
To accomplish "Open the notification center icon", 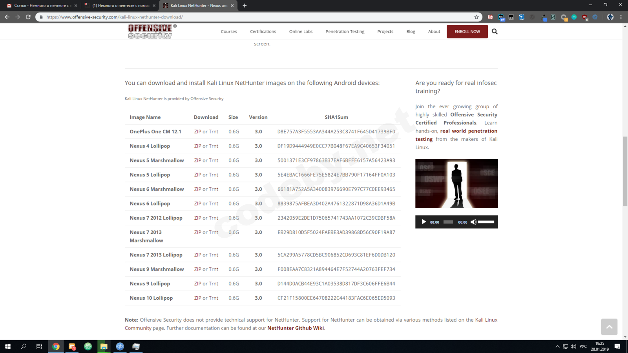I will pos(617,346).
